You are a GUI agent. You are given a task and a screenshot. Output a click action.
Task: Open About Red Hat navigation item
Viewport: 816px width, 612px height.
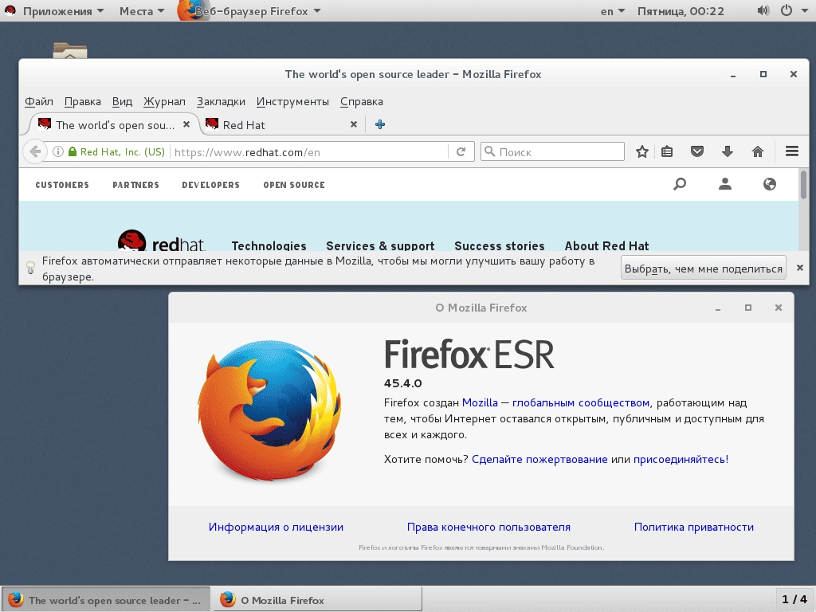(606, 245)
